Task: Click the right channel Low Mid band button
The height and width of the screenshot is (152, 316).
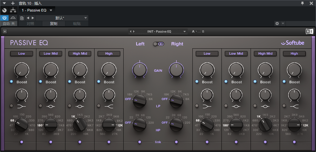Action: (236, 53)
